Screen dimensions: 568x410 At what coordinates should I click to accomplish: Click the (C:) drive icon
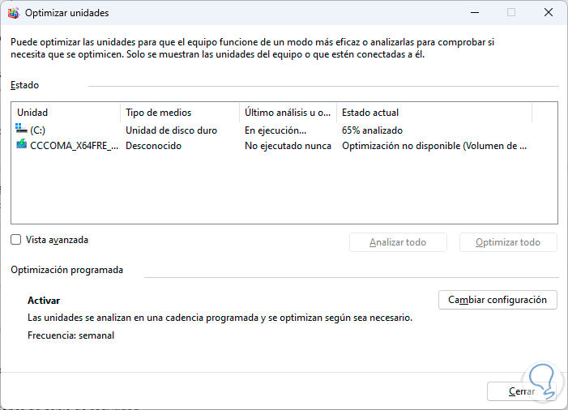22,130
